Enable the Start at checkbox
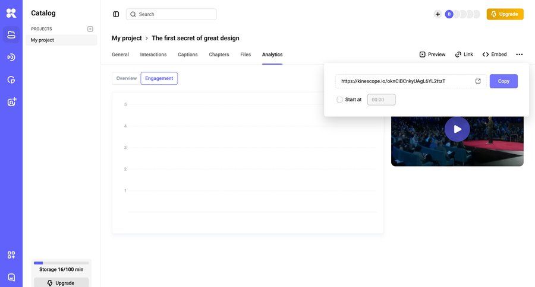This screenshot has width=535, height=287. coord(340,100)
